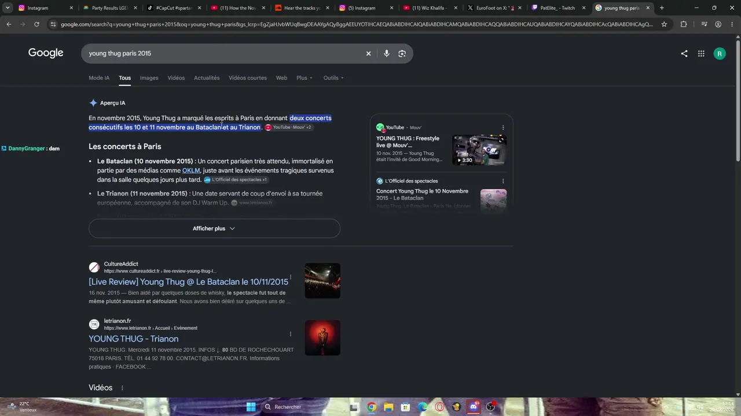The height and width of the screenshot is (416, 741).
Task: Open options for L'Officiel des spectacles card
Action: tap(503, 181)
